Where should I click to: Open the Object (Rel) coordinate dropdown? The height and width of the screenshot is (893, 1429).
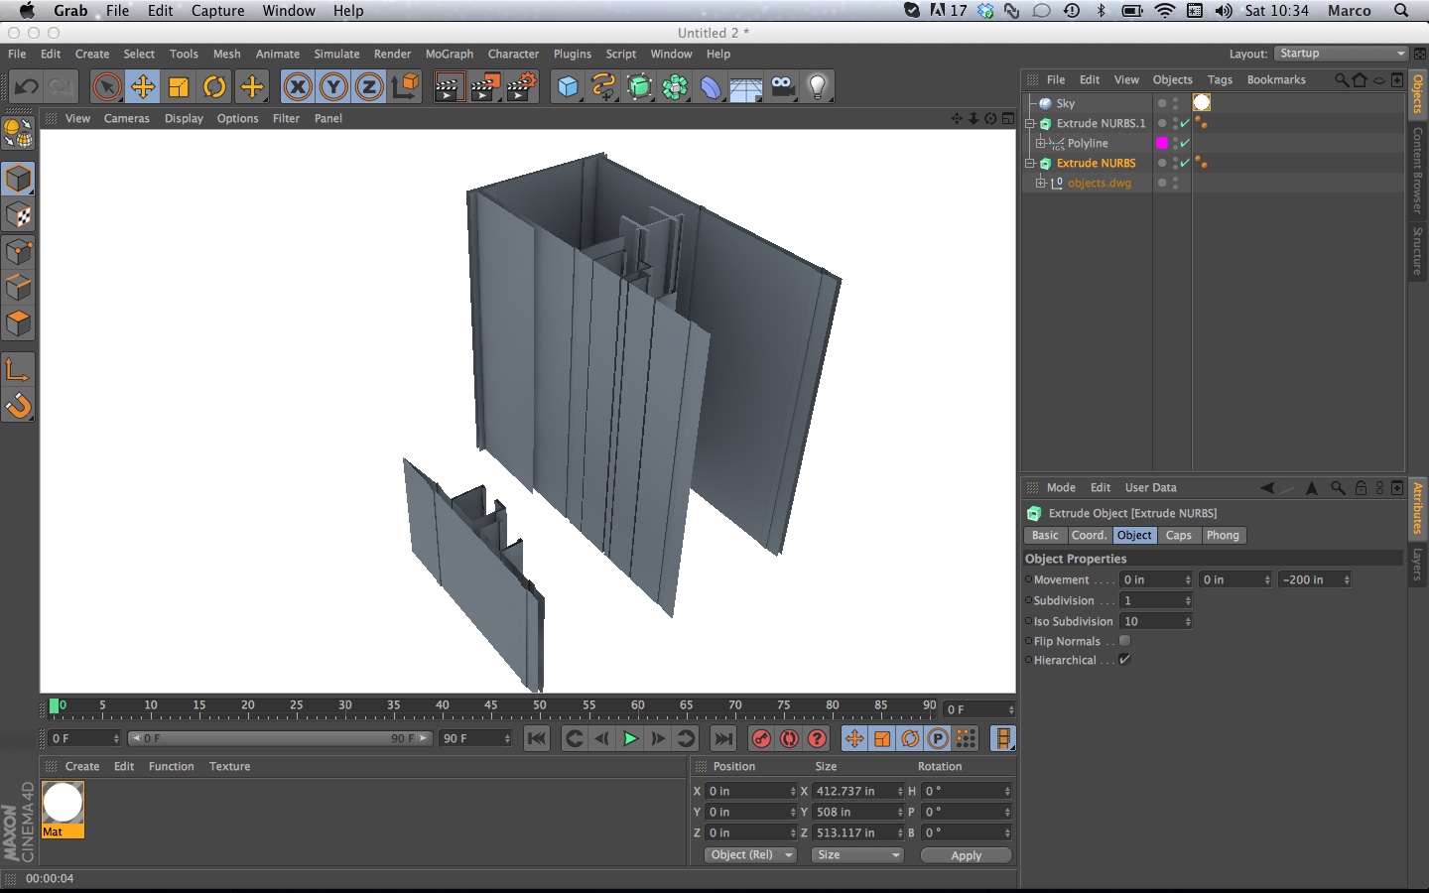coord(750,855)
